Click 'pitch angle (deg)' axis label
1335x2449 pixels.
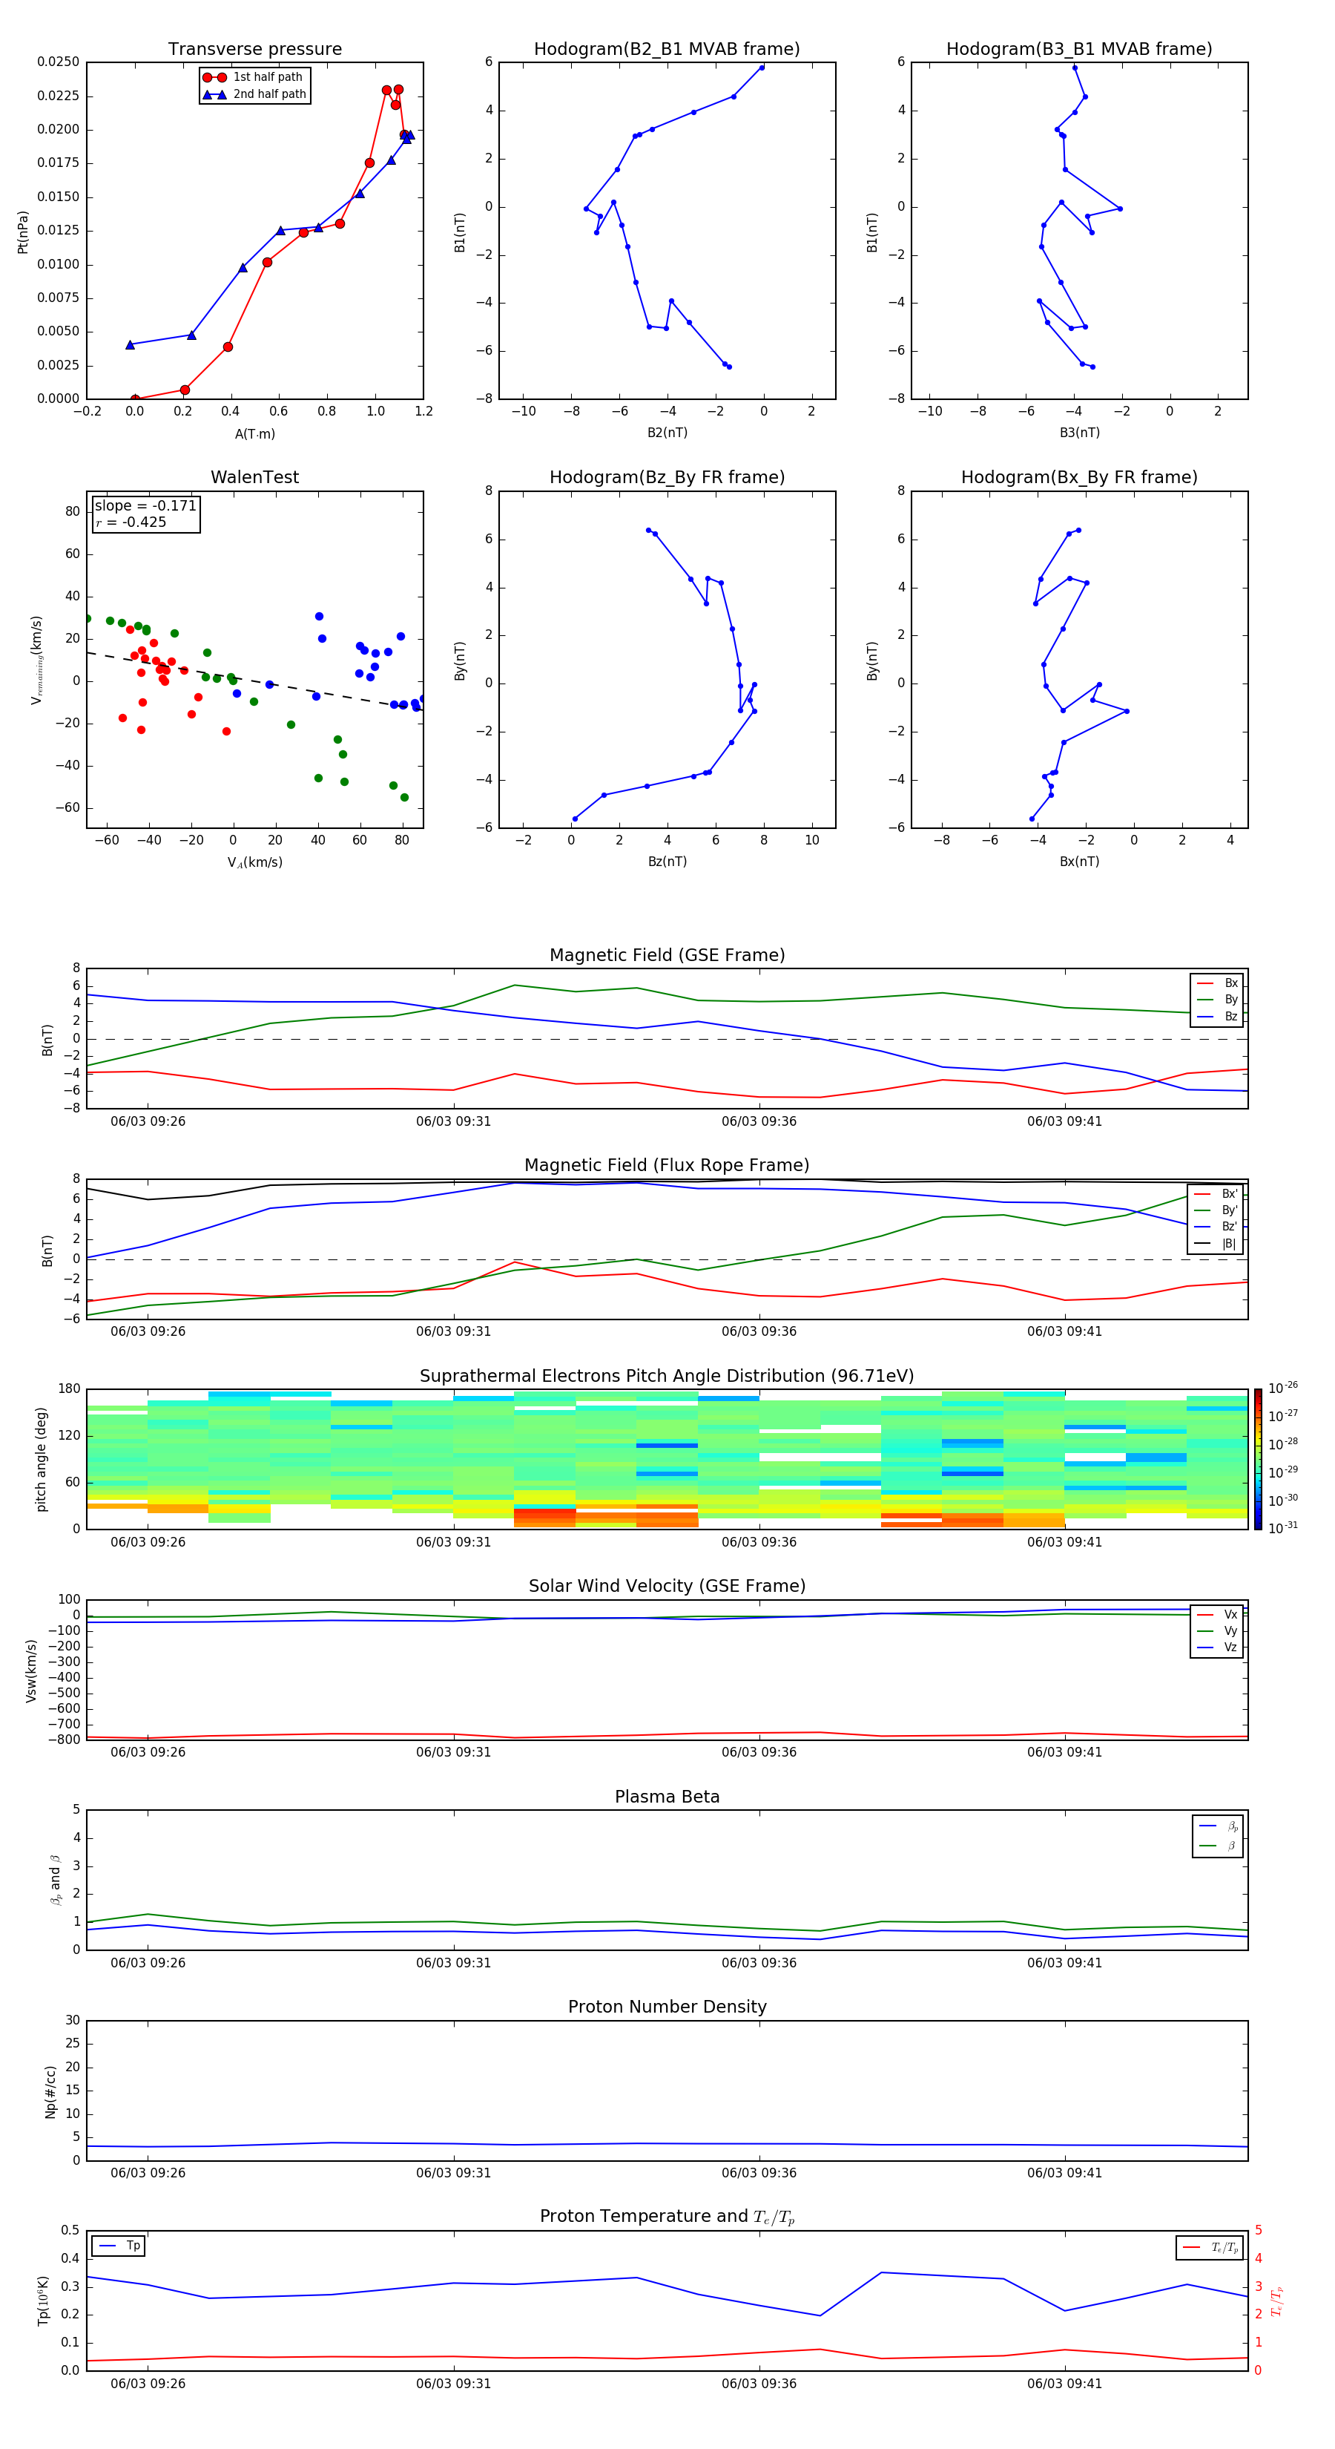[41, 1459]
